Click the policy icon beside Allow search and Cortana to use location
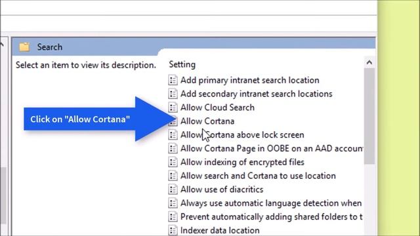420x236 pixels. point(173,176)
